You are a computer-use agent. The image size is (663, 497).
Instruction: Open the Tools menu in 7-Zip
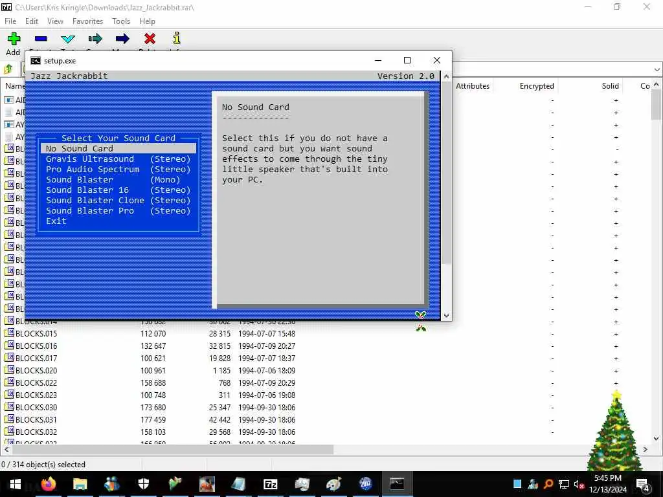tap(121, 21)
